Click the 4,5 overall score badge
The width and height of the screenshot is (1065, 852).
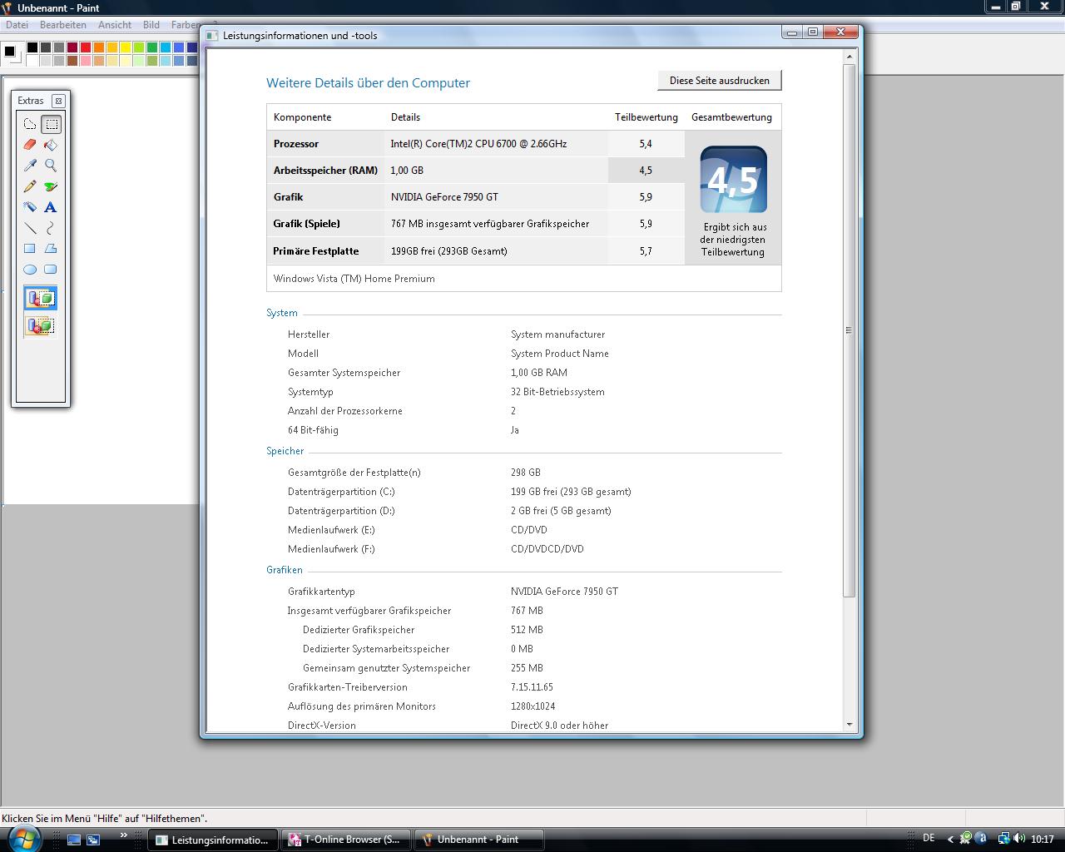point(733,180)
